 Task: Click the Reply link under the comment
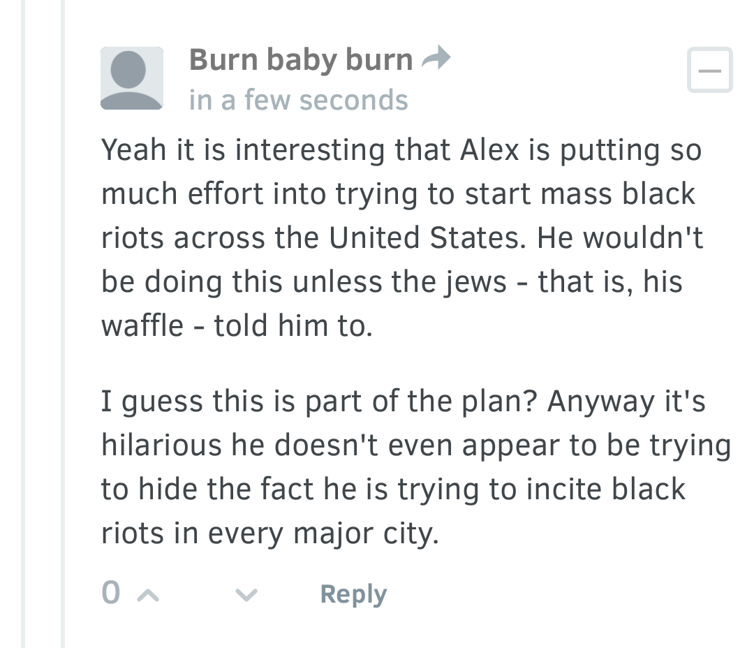pos(353,595)
